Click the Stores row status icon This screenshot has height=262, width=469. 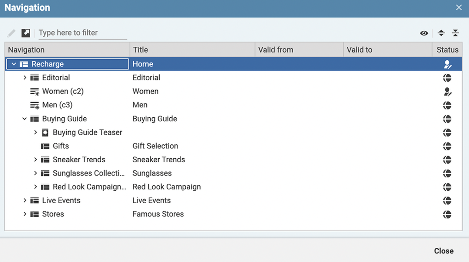pos(447,214)
